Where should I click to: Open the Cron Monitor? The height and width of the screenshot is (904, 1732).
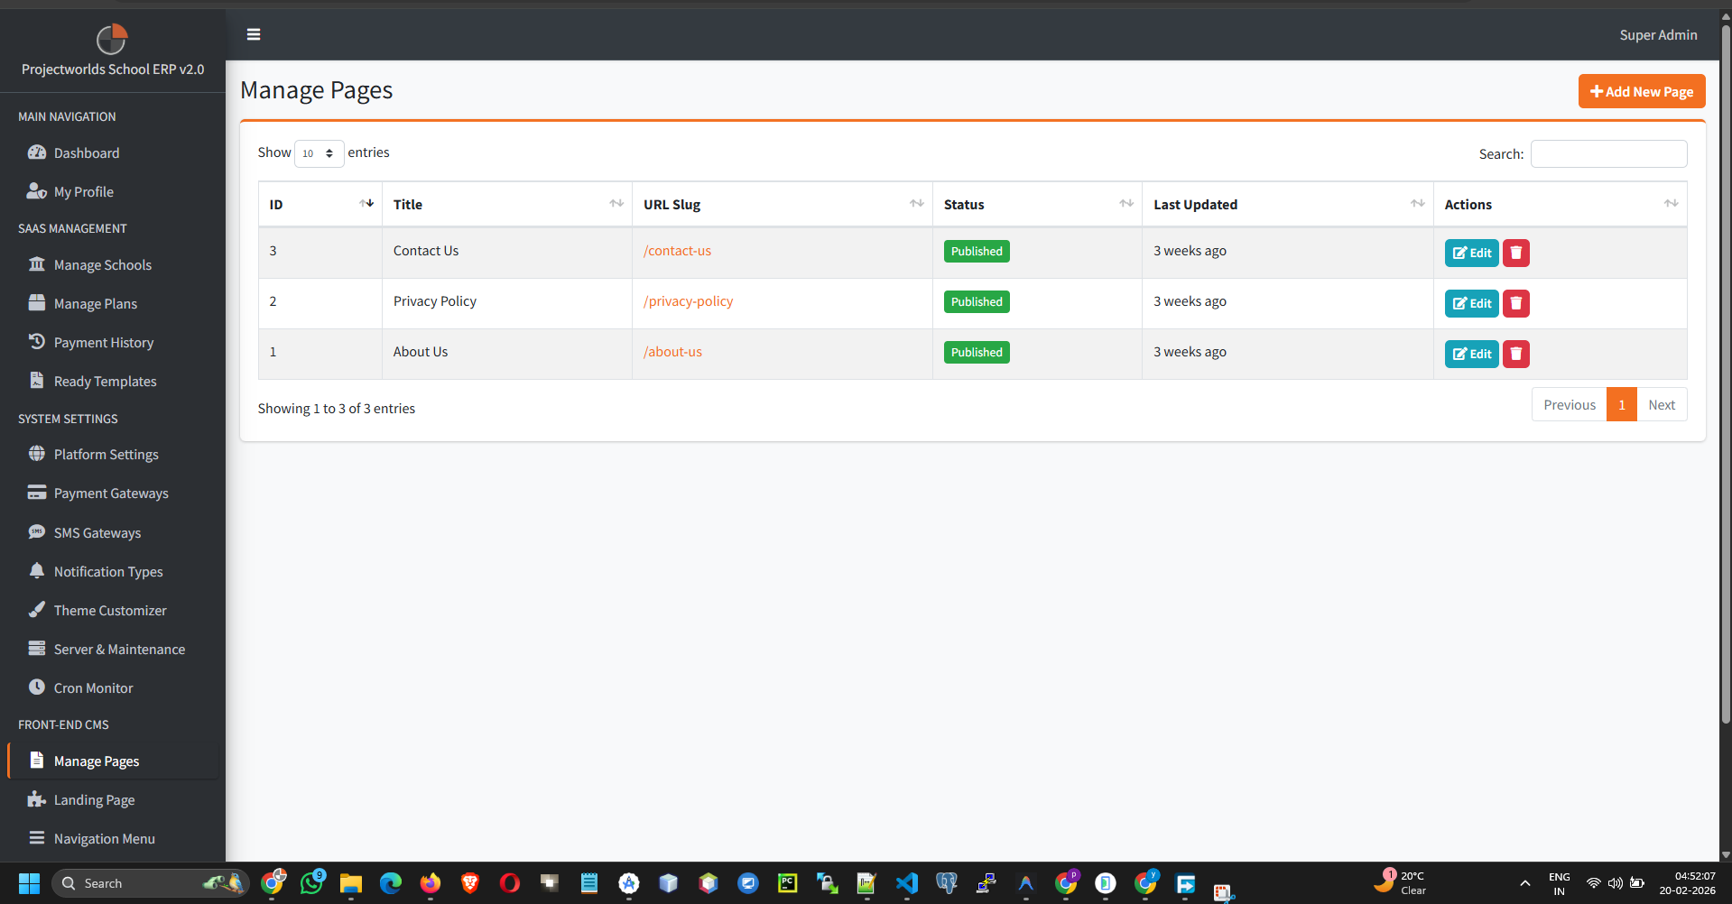tap(92, 687)
